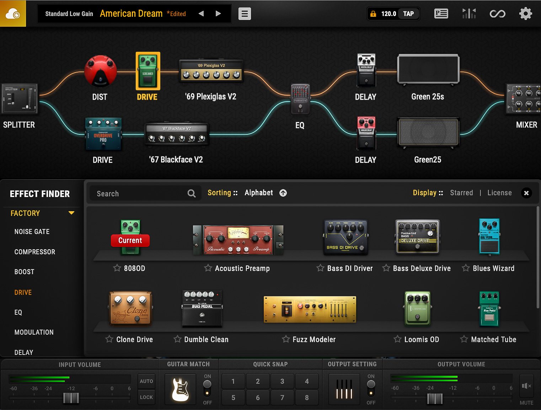Star the Bass Deluxe Drive
This screenshot has height=410, width=541.
[386, 268]
